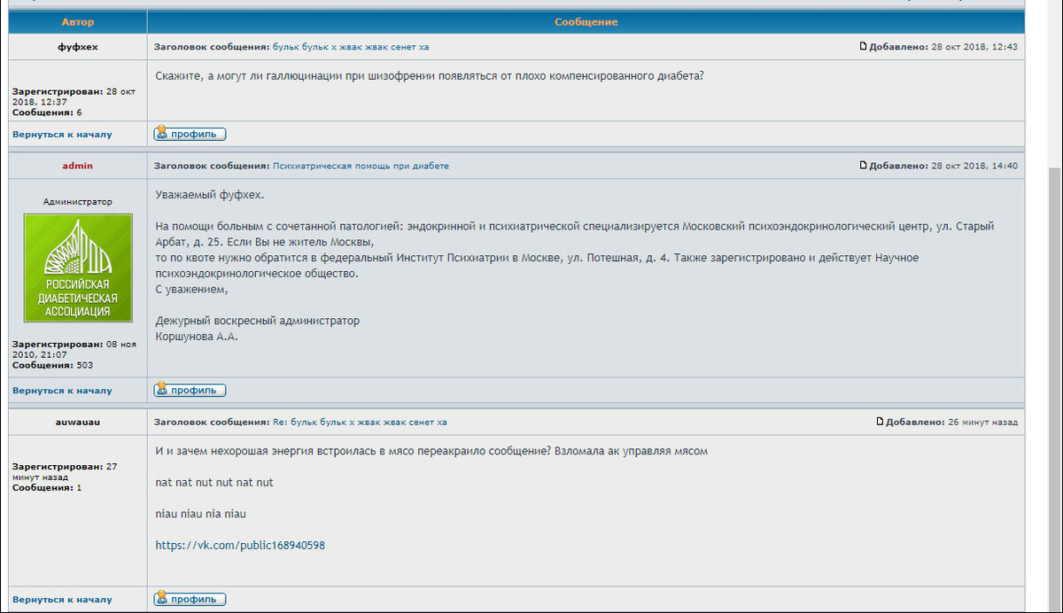Open the vk.com/public168940598 link
Image resolution: width=1063 pixels, height=613 pixels.
(240, 545)
